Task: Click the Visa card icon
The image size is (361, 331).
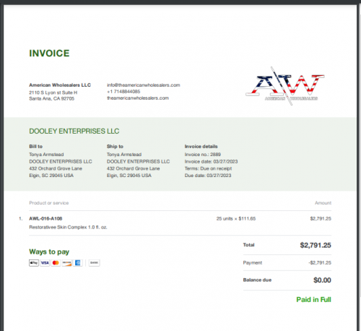Action: (x=45, y=263)
